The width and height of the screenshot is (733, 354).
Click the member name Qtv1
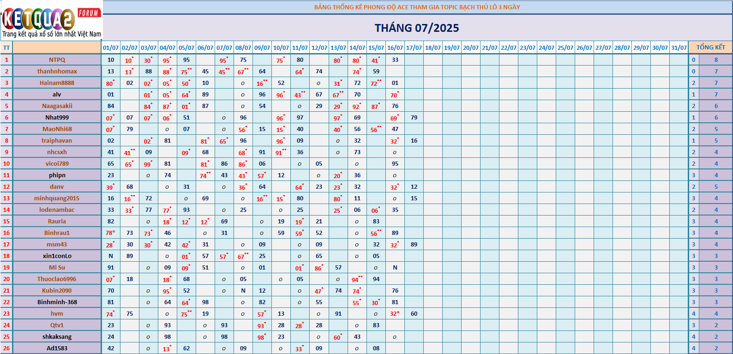tap(57, 325)
